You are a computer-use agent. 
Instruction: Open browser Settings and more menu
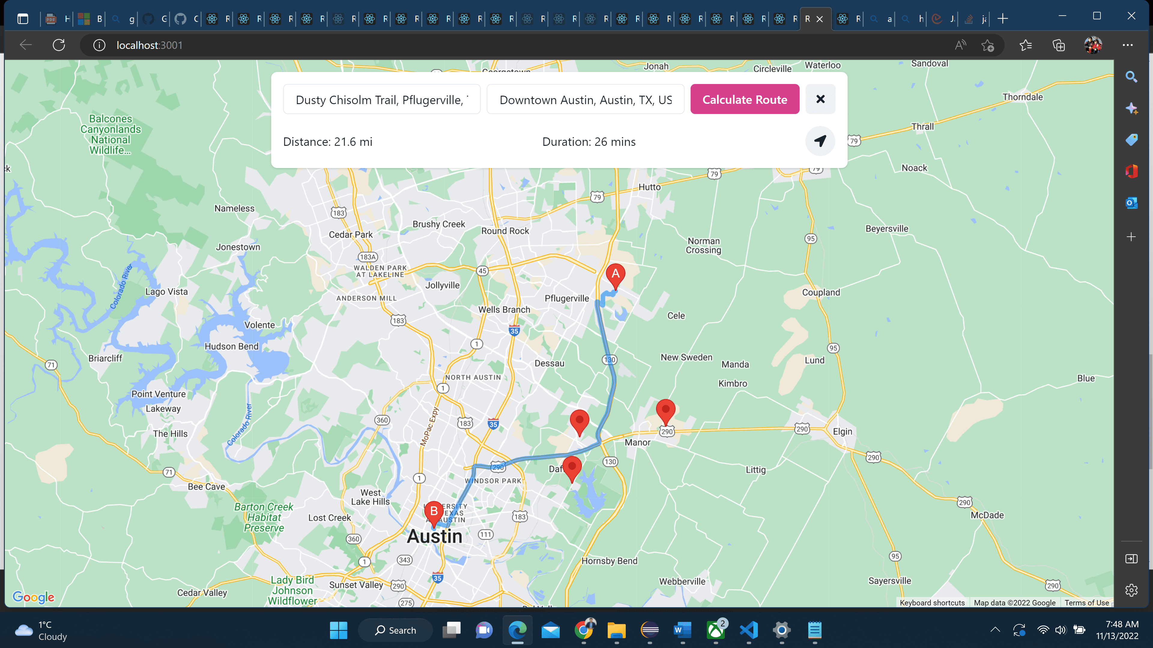pyautogui.click(x=1127, y=45)
